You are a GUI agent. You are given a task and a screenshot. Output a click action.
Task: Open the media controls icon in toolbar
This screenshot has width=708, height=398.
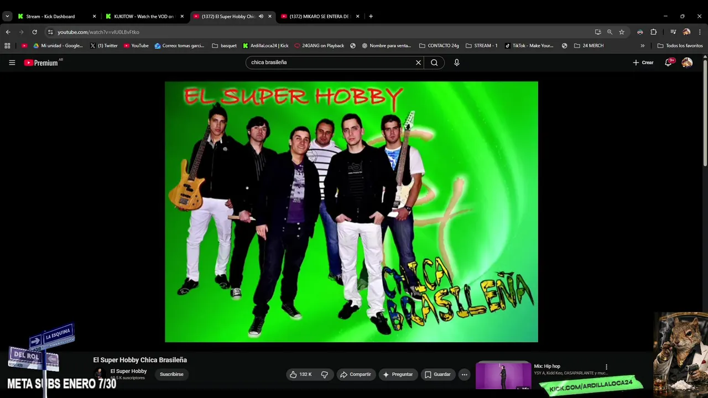(x=673, y=32)
